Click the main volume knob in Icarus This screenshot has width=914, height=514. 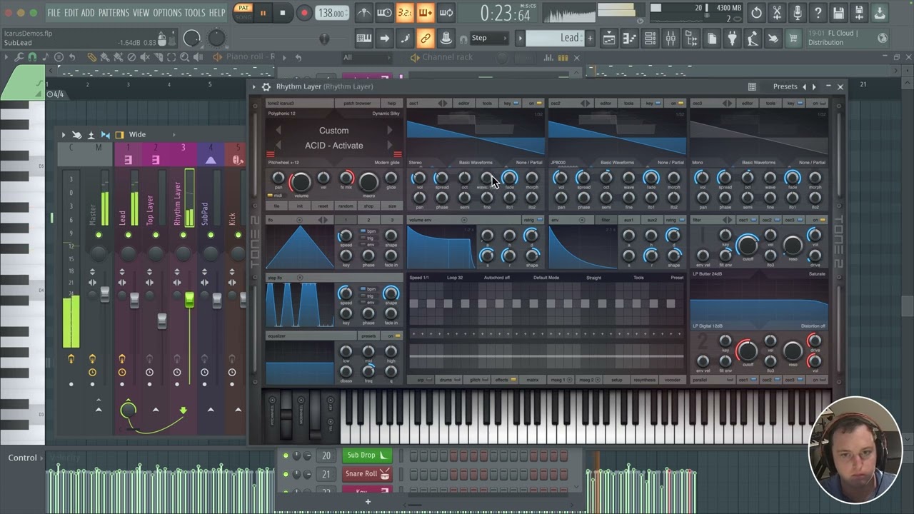[301, 182]
